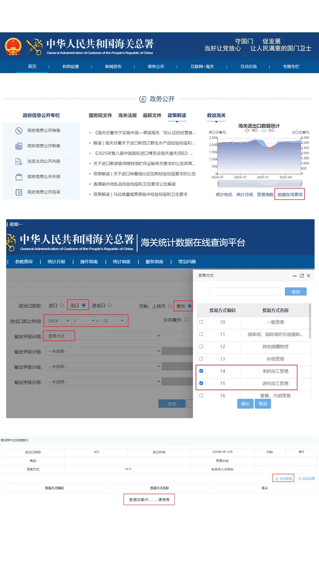Click 数据在线查询 link
Image resolution: width=319 pixels, height=567 pixels.
click(290, 194)
